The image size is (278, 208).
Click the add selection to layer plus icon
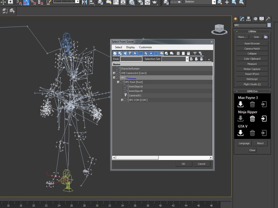[x=227, y=2]
